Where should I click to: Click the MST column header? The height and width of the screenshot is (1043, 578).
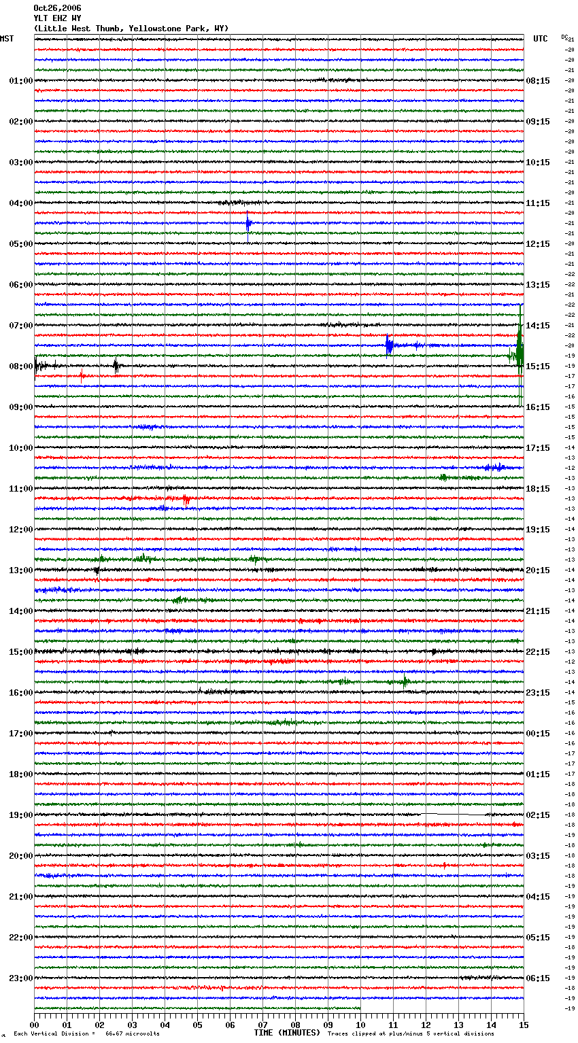pos(7,39)
